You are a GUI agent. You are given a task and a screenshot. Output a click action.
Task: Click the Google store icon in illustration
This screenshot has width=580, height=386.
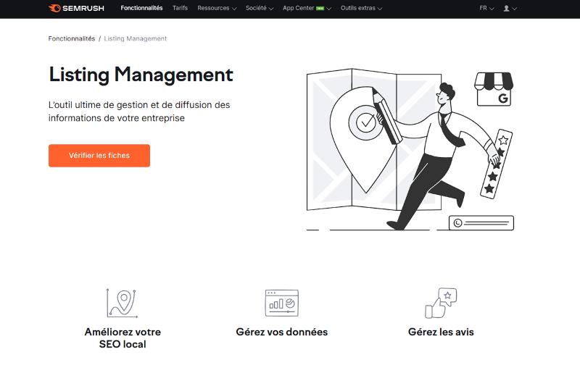click(x=494, y=89)
